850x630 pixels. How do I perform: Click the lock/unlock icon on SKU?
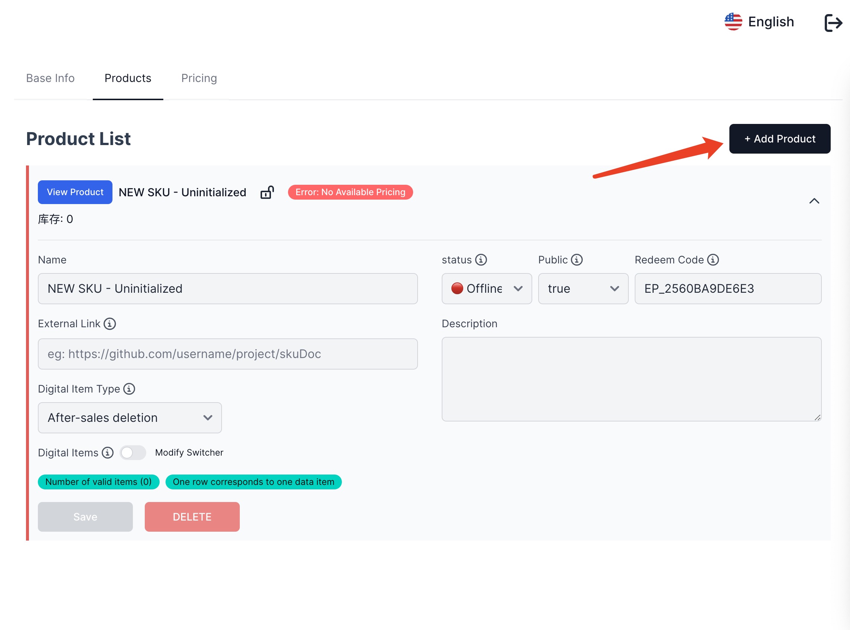(x=268, y=193)
